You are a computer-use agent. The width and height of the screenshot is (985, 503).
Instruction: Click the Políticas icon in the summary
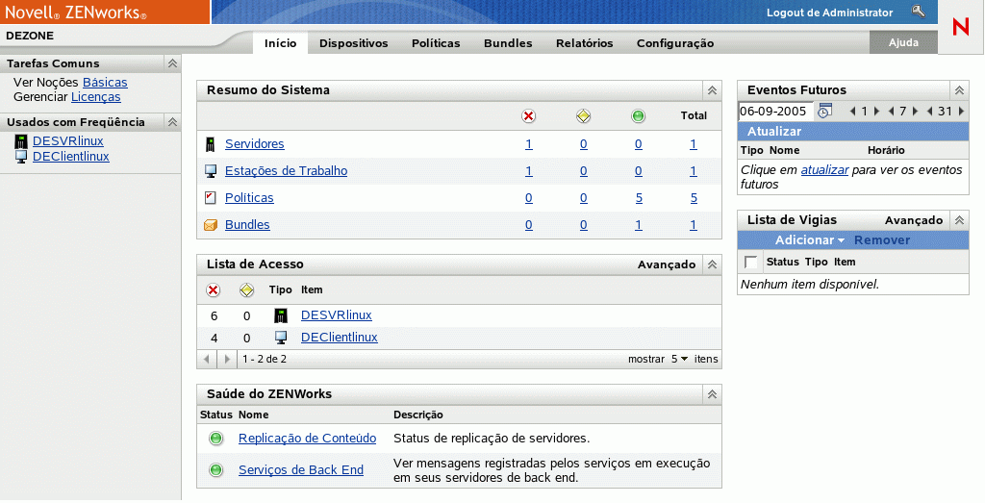click(x=211, y=198)
